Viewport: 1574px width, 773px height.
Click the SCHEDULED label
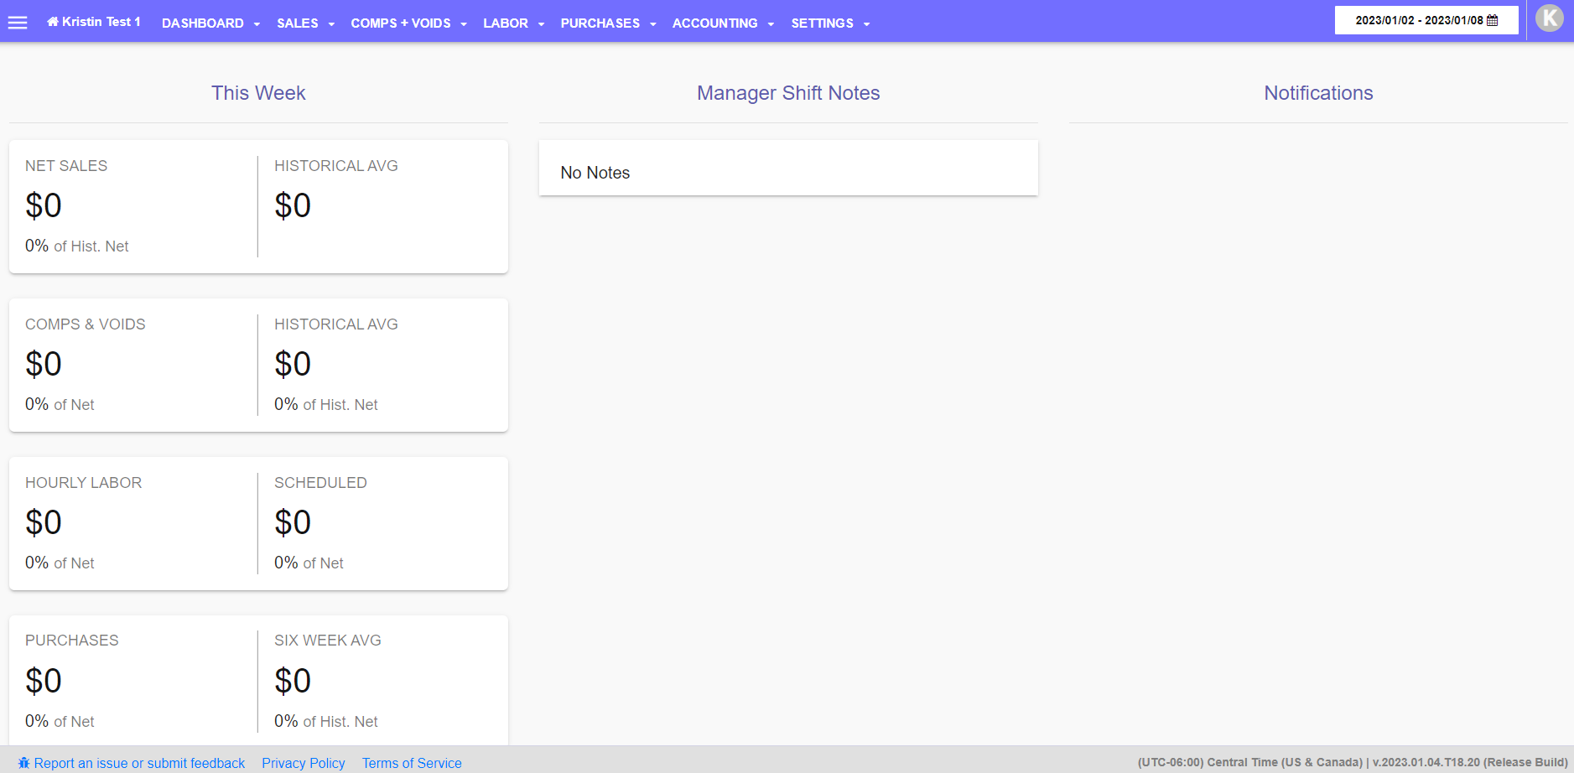point(320,483)
